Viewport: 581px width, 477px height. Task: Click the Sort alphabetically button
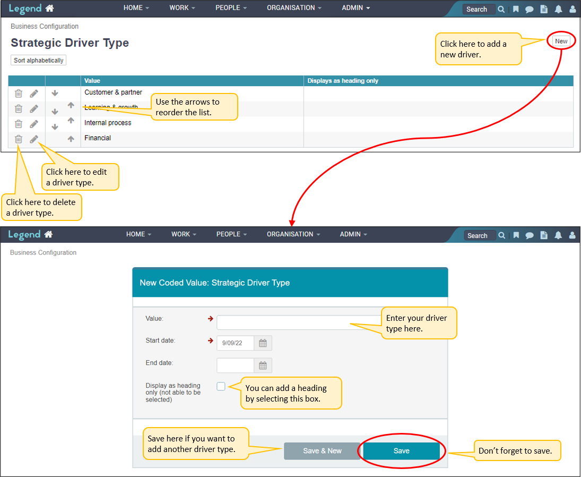tap(38, 61)
